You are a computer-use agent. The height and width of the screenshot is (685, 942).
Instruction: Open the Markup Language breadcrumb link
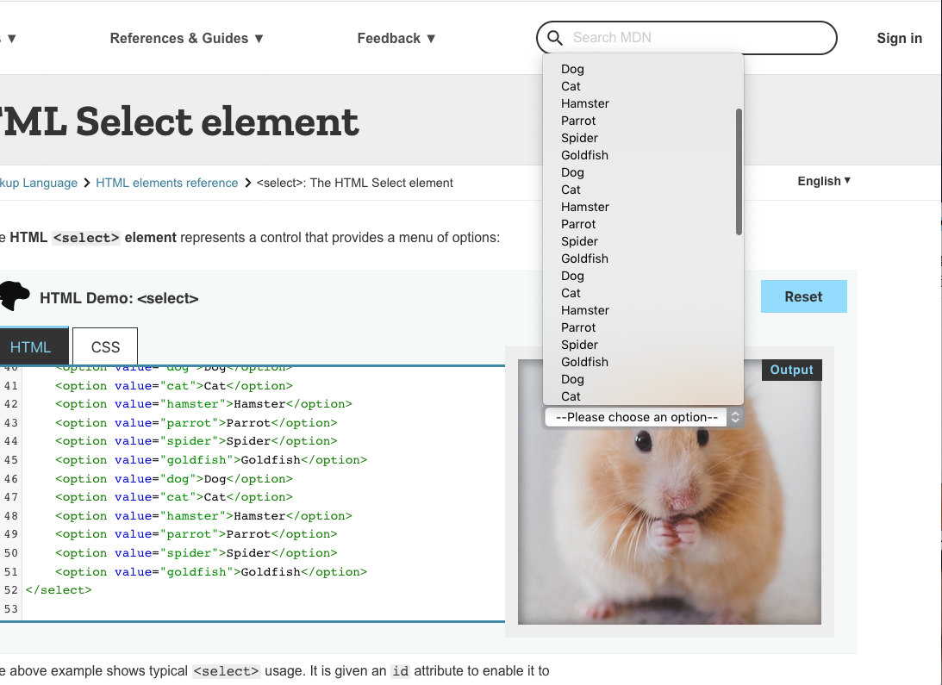point(39,183)
